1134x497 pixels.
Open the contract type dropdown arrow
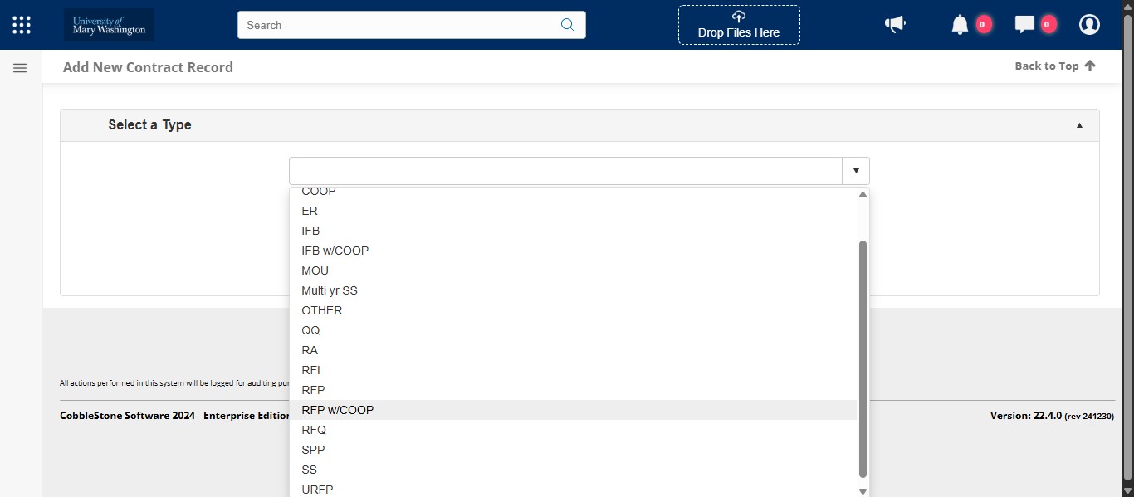coord(855,169)
